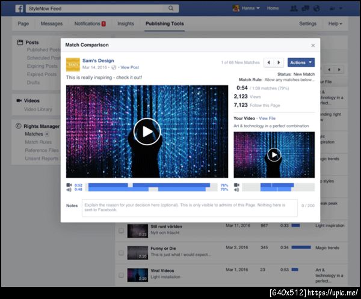
Task: Open Drafts in Posts sidebar
Action: [x=33, y=82]
